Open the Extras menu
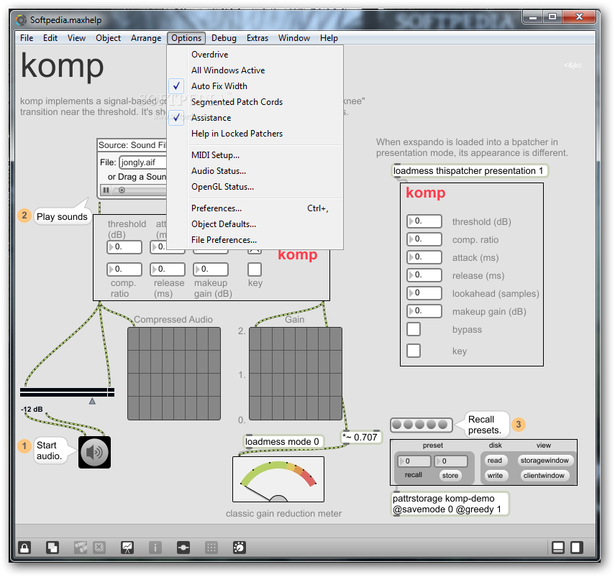 pos(258,38)
